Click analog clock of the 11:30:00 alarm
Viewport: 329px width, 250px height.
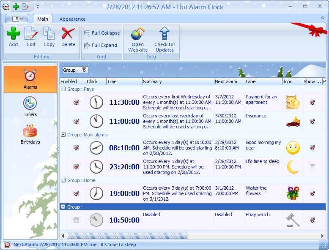pos(96,102)
